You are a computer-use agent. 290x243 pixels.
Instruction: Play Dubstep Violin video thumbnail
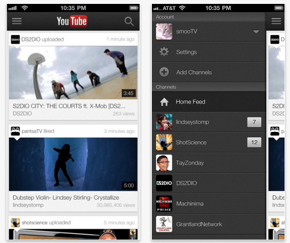tap(73, 164)
